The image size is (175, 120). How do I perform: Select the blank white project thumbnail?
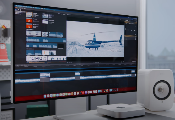(45, 22)
